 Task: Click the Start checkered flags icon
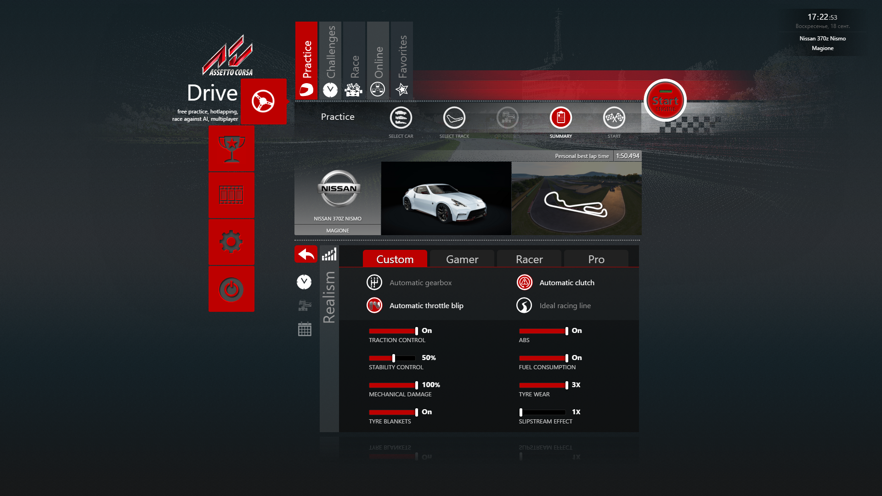(614, 118)
